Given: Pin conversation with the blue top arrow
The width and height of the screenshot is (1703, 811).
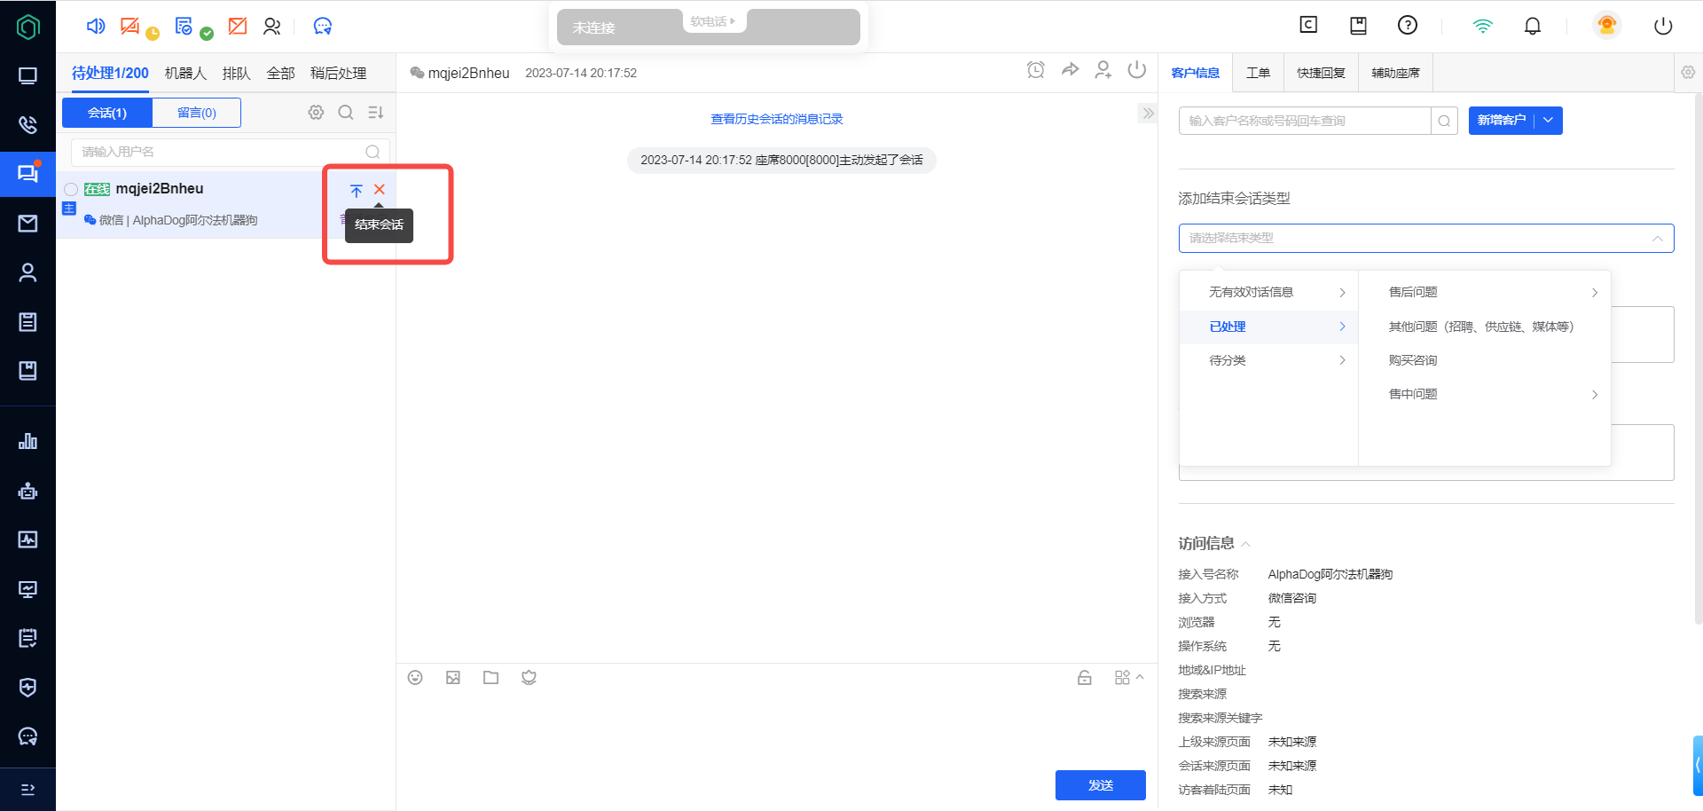Looking at the screenshot, I should coord(356,191).
